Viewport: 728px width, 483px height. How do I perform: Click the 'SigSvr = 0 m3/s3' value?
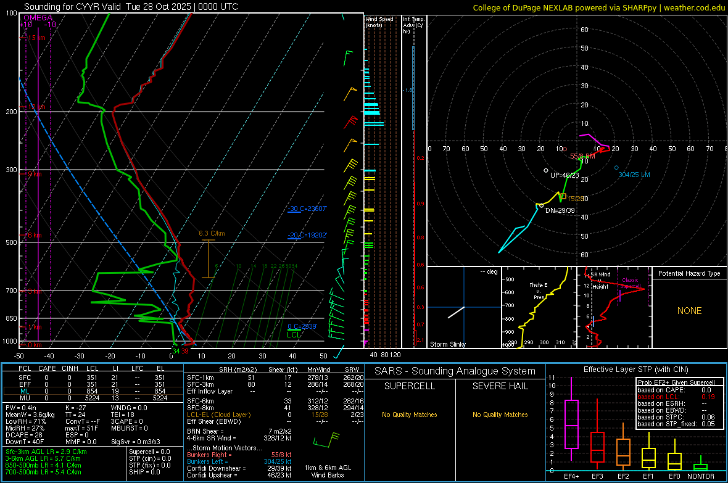(x=136, y=442)
